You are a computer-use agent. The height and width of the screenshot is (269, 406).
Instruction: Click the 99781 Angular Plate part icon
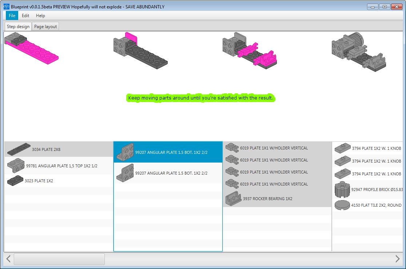point(16,165)
